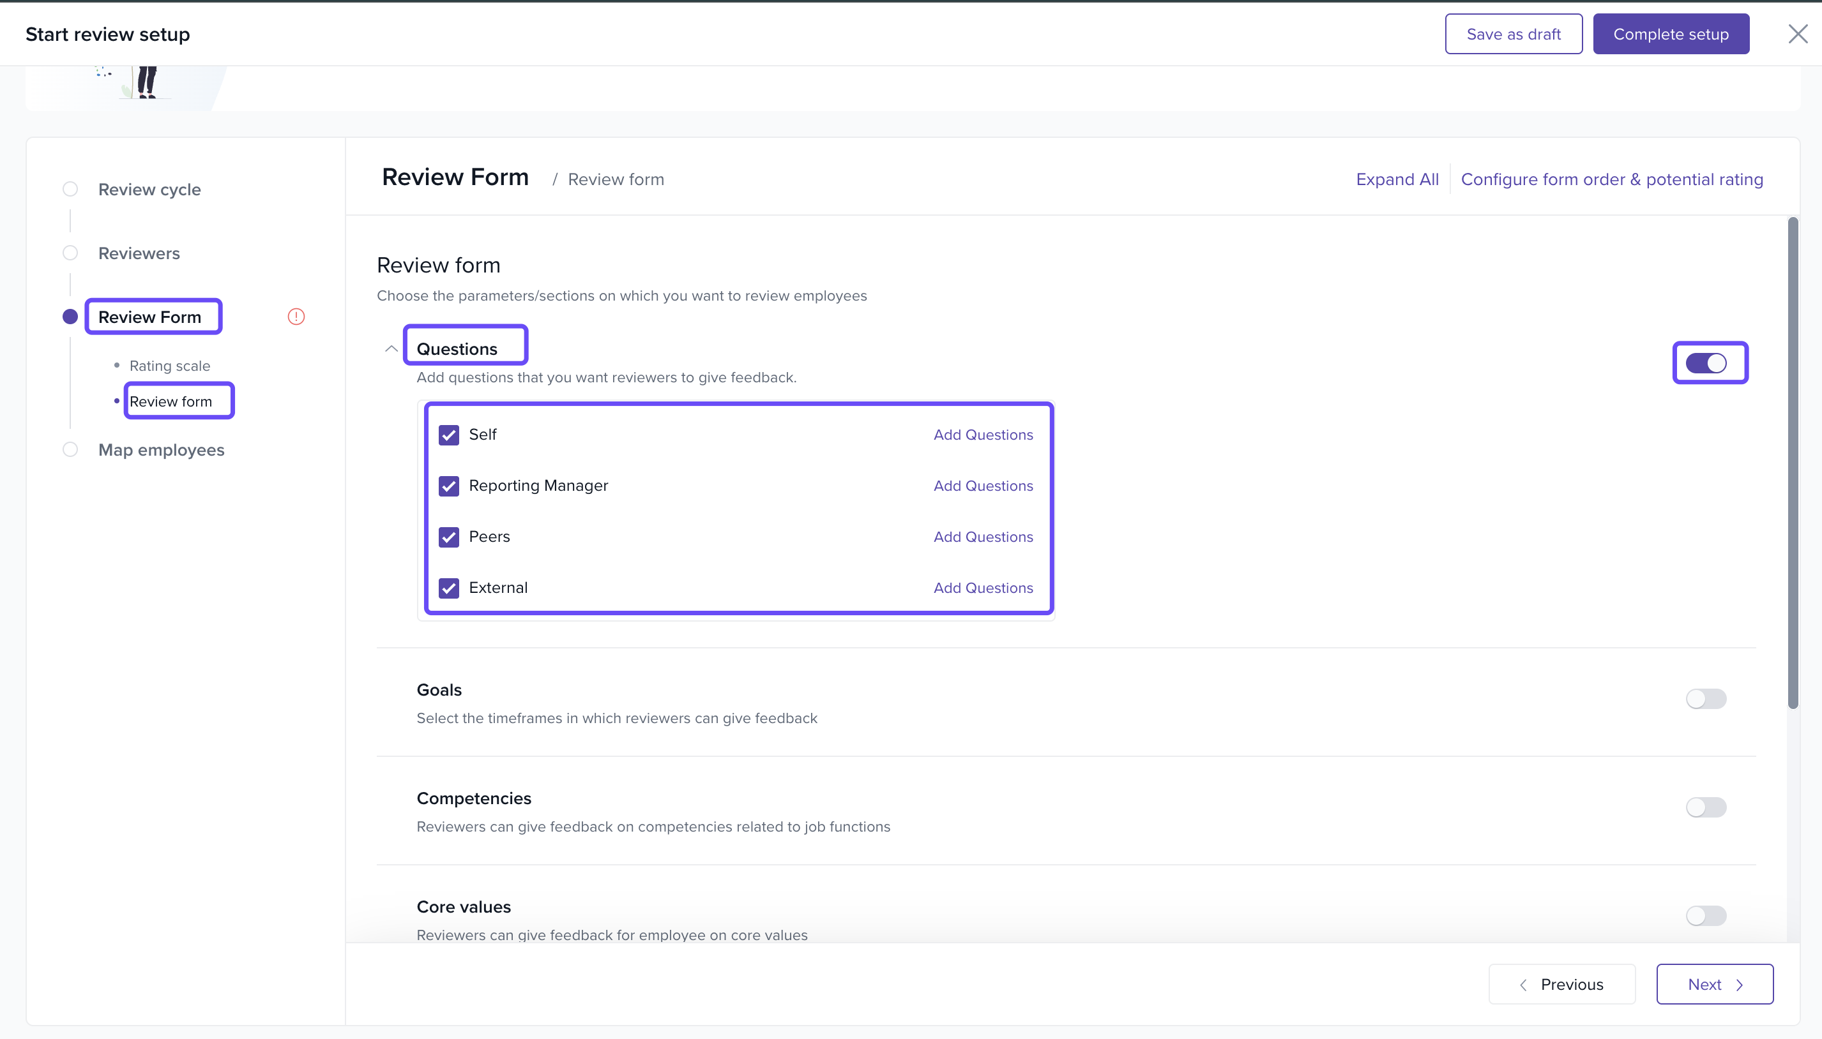Click the vertical scrollbar of form panel
The image size is (1822, 1039).
(1792, 464)
